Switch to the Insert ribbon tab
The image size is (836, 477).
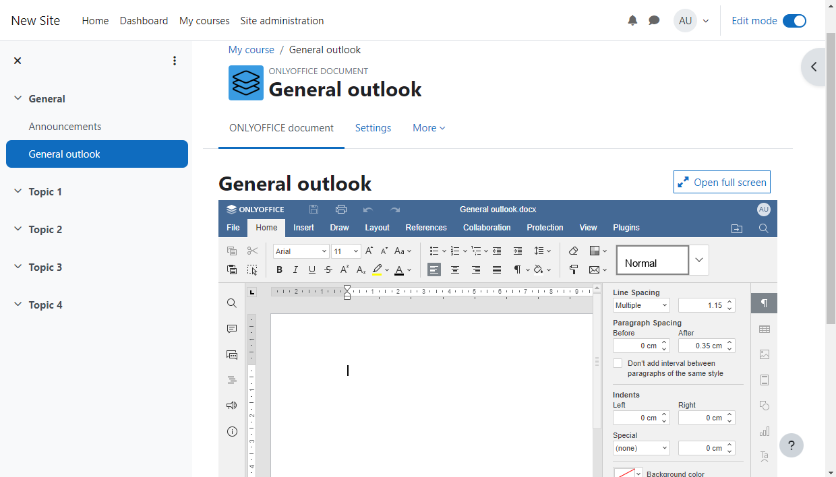coord(303,228)
